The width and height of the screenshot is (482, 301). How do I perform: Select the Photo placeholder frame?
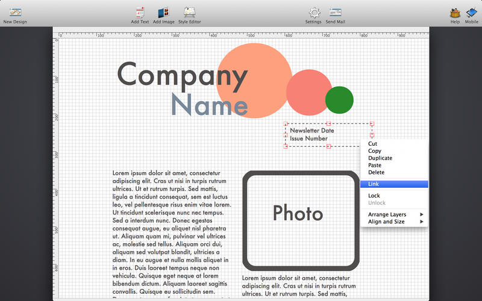tap(301, 220)
